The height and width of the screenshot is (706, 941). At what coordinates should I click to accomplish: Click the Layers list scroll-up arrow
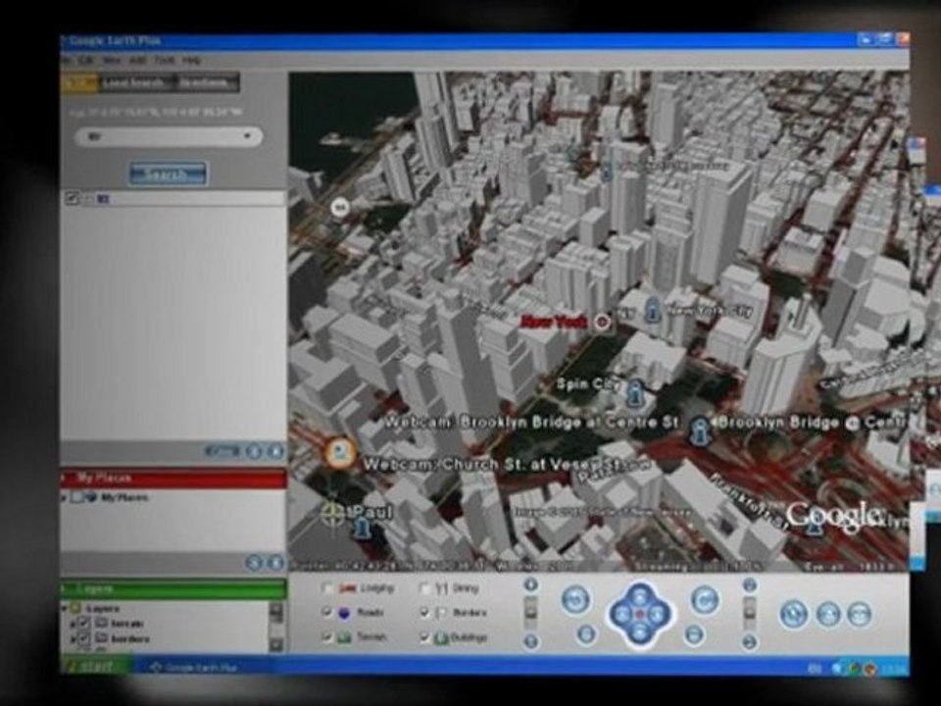[276, 609]
